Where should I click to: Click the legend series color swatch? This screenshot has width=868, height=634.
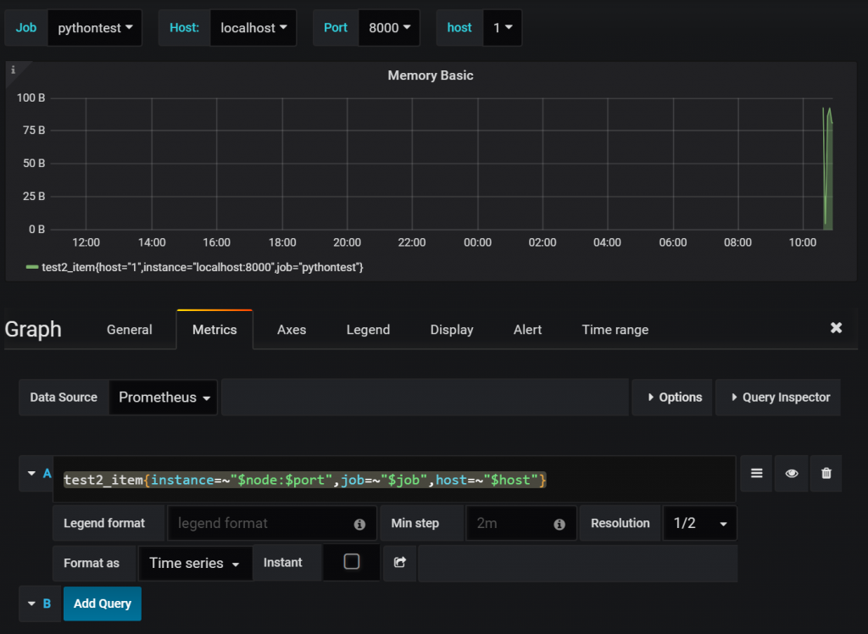click(x=32, y=268)
